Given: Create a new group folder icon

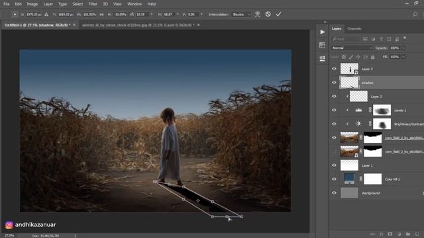Looking at the screenshot, I should click(x=408, y=234).
